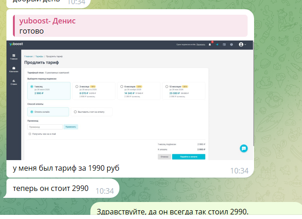Click the Telegram paper plane icon
The image size is (302, 219).
[x=217, y=45]
